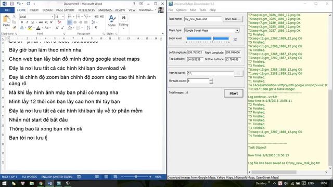Click the Bullets list icon
This screenshot has height=187, width=333.
click(69, 17)
